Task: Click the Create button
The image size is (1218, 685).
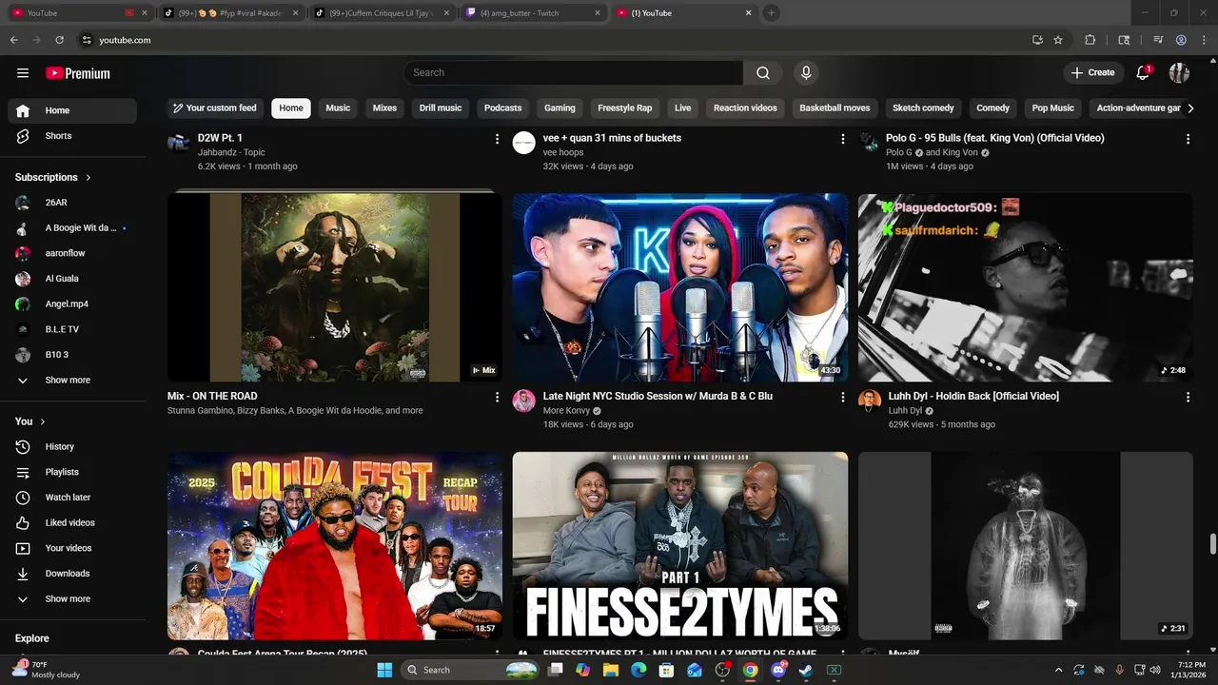Action: pyautogui.click(x=1092, y=73)
